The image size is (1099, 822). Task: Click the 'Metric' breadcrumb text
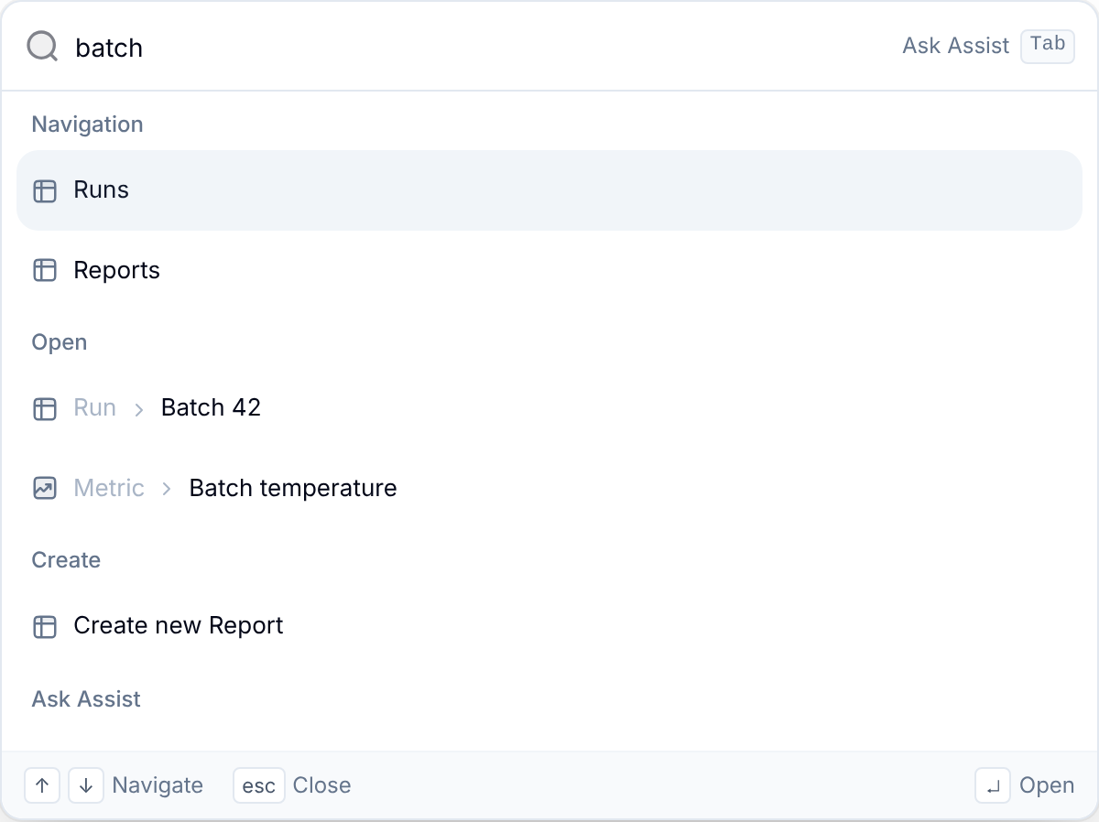pos(109,488)
